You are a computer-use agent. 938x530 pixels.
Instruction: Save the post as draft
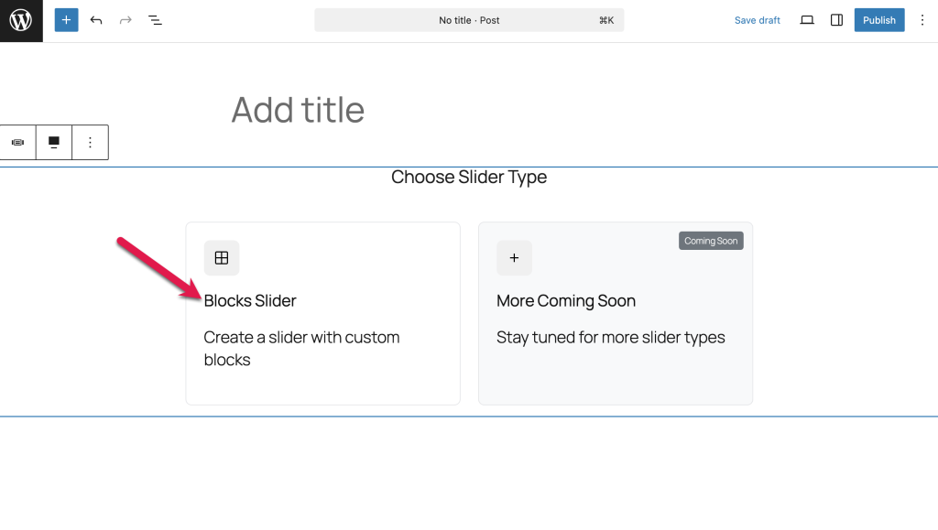pos(757,20)
